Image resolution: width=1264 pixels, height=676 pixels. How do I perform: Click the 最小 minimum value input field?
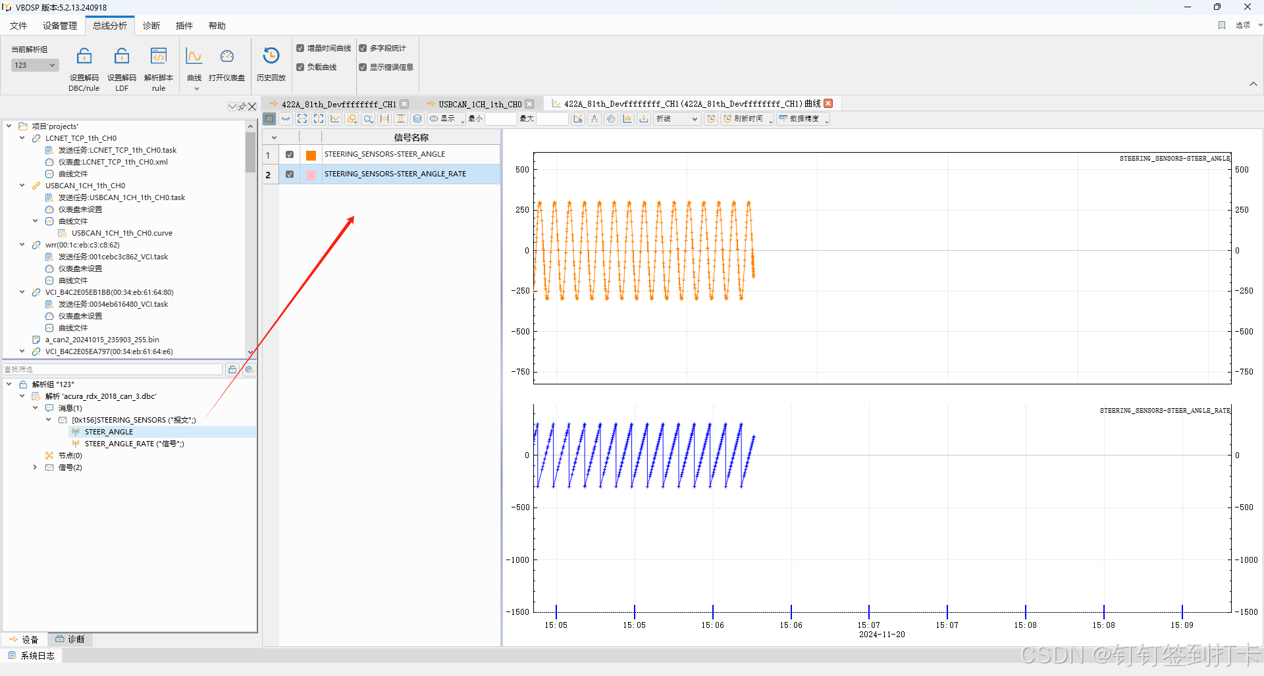pos(501,118)
